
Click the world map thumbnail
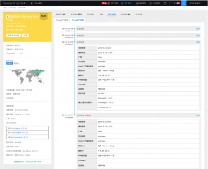27,77
